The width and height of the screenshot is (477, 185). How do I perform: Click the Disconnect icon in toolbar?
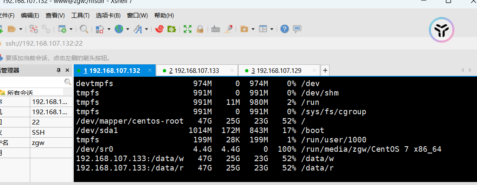pos(34,29)
